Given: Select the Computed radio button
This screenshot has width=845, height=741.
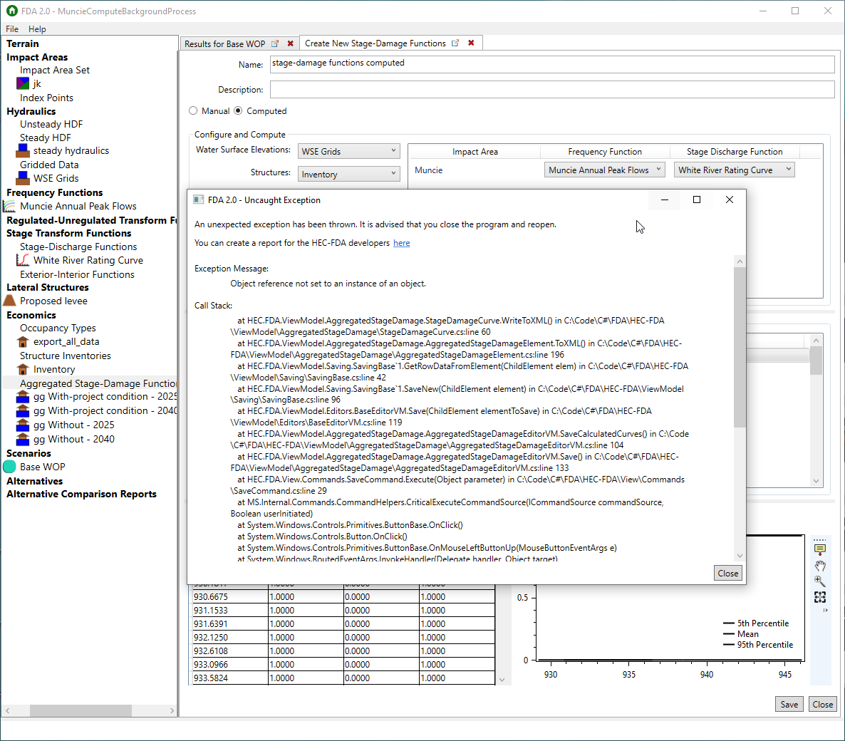Looking at the screenshot, I should [239, 110].
